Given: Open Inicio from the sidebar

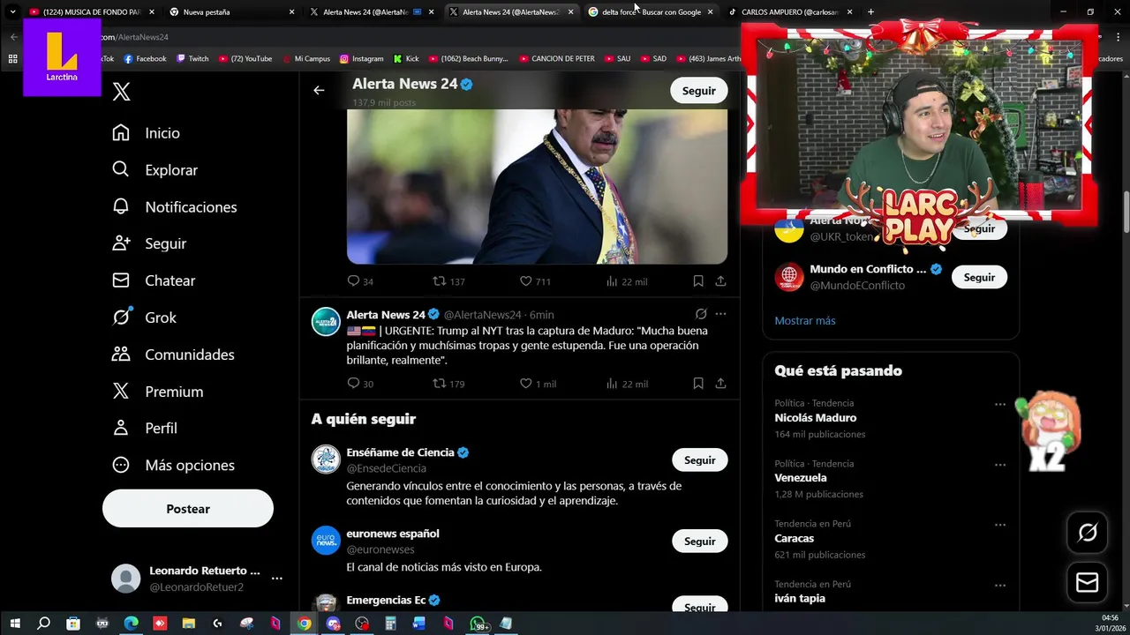Looking at the screenshot, I should point(146,133).
